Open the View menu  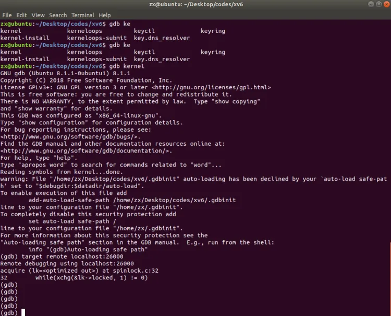(x=38, y=15)
